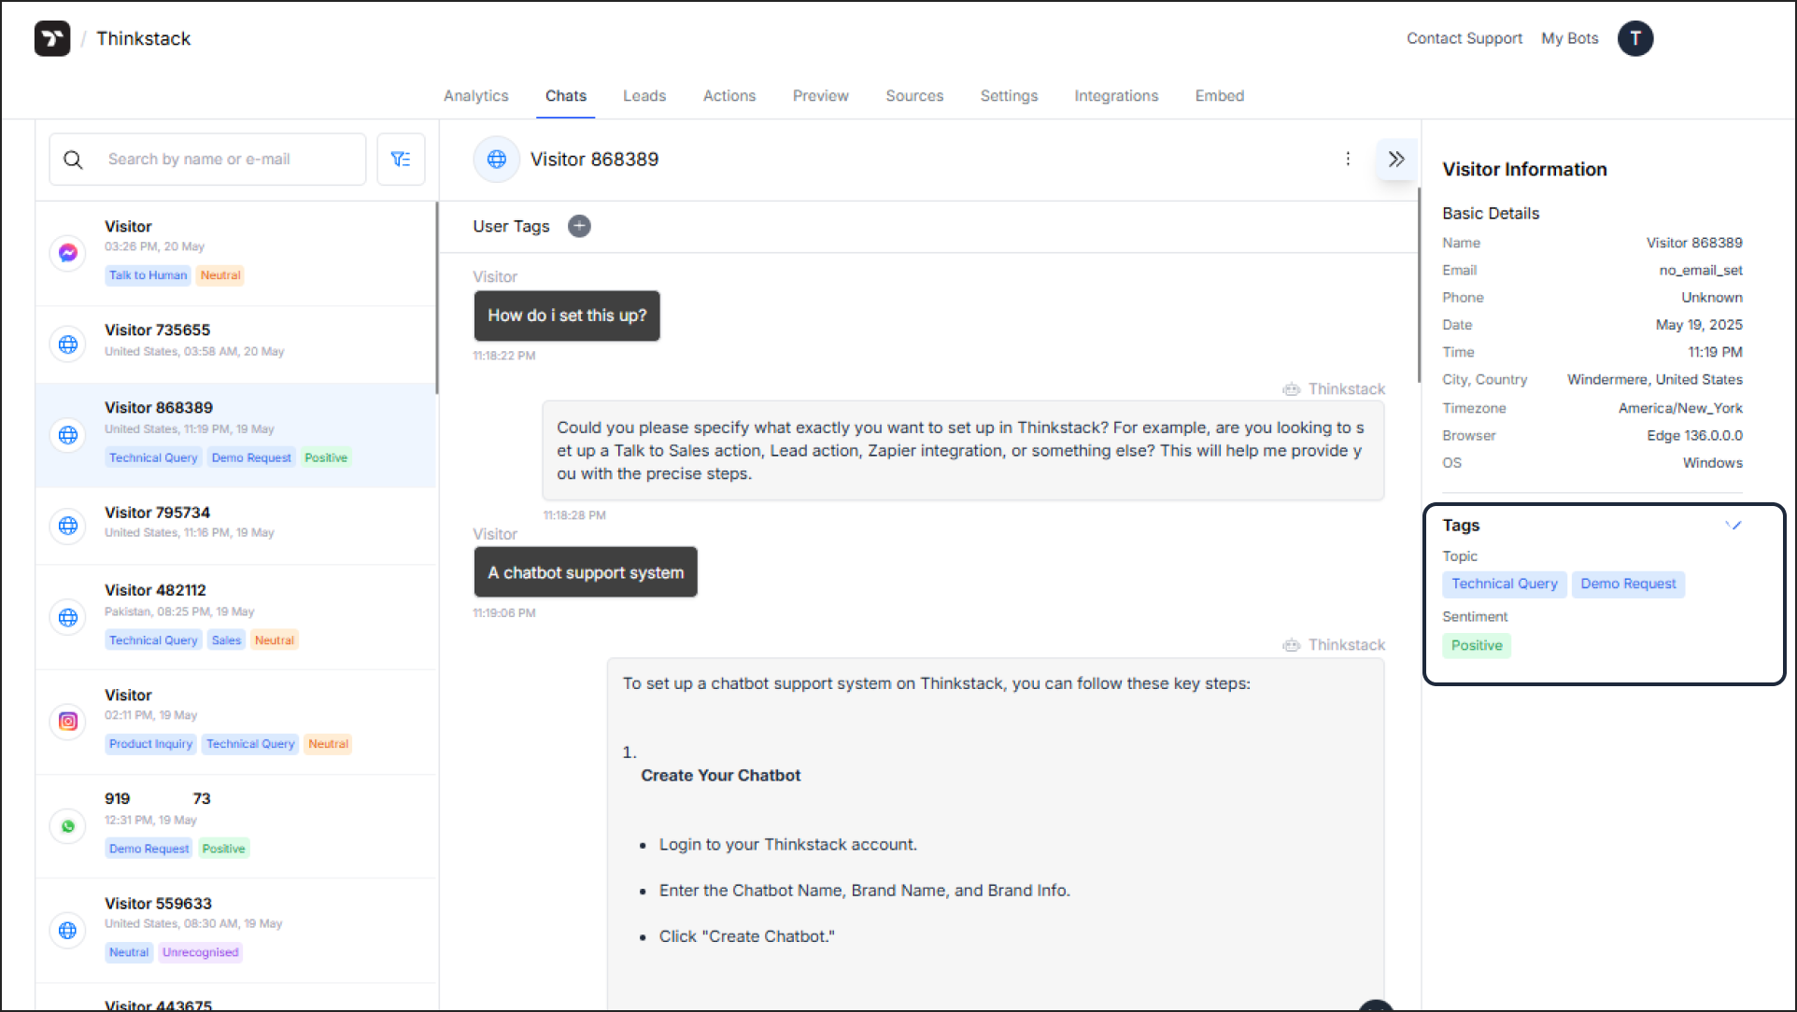This screenshot has height=1012, width=1797.
Task: Click the Edge 136.0.0.0 browser value
Action: [x=1694, y=436]
